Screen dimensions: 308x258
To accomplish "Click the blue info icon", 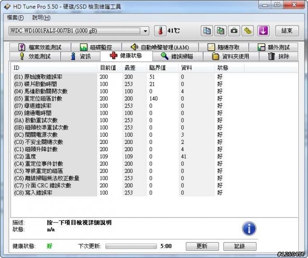I will point(249,229).
